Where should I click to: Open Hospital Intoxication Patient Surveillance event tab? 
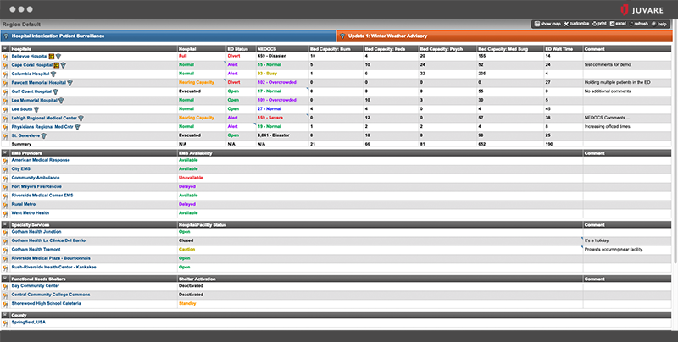click(169, 36)
